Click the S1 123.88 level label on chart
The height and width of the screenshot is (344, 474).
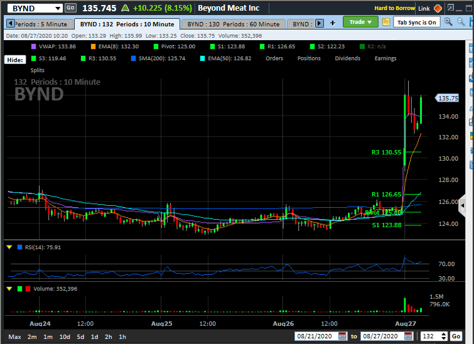point(386,225)
